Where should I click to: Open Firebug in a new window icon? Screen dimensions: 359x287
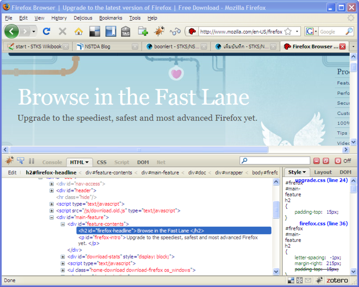point(326,161)
